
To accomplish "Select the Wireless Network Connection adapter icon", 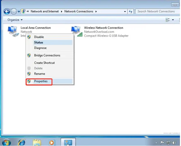I will 77,31.
